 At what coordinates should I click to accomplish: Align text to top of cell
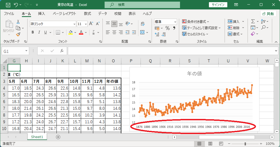[108, 23]
